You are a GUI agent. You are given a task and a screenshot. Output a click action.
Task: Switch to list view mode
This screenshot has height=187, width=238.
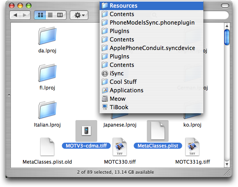click(50, 15)
